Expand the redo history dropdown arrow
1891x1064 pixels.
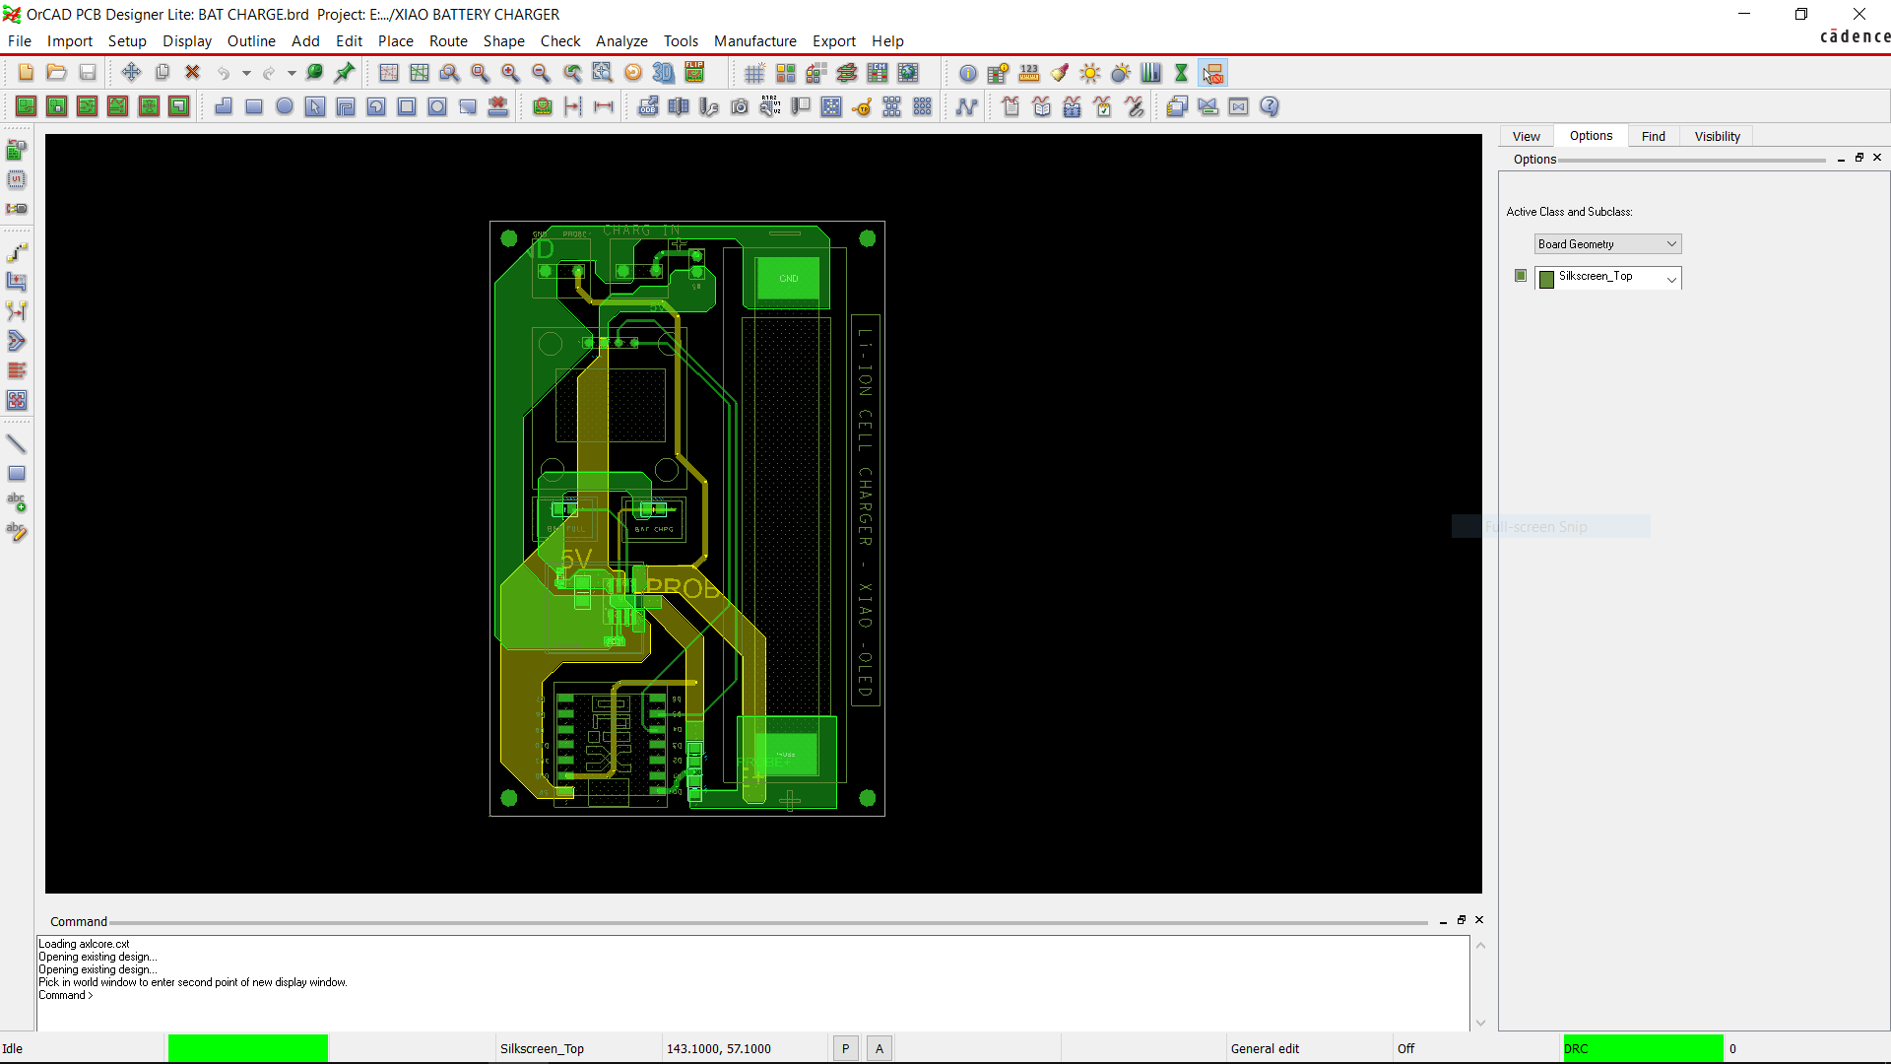click(x=292, y=73)
